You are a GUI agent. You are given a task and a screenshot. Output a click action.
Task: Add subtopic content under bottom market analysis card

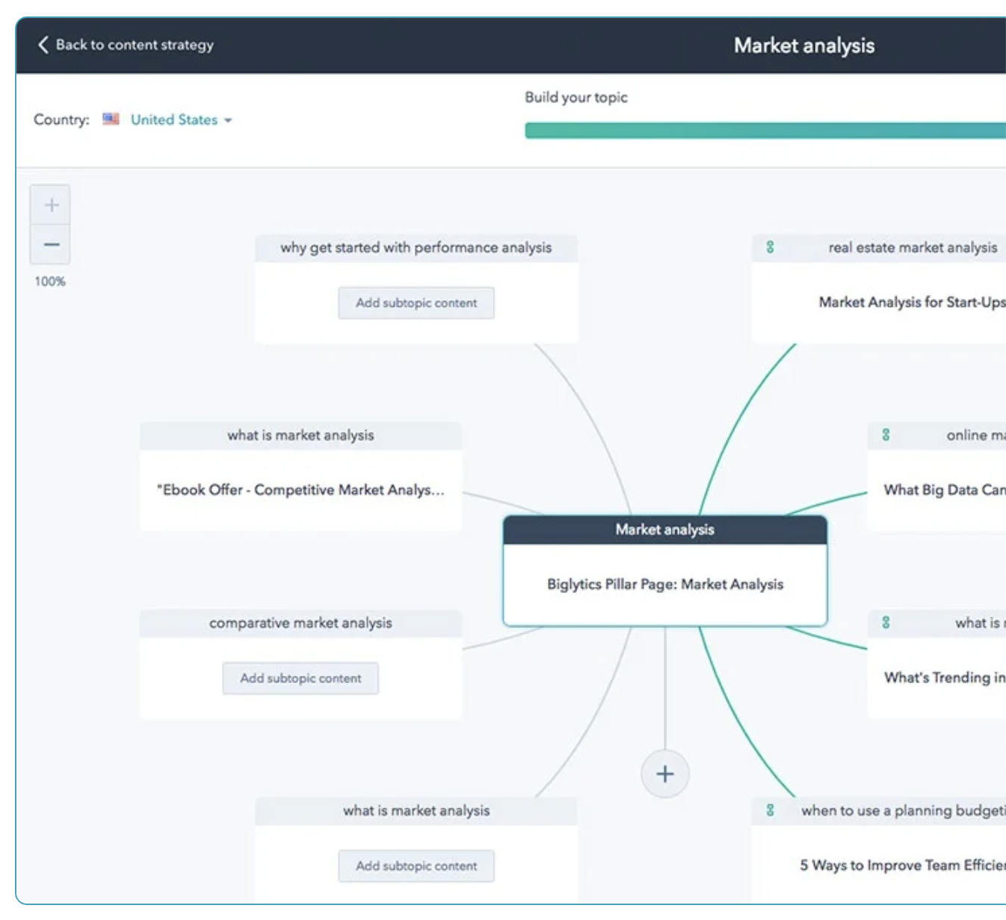[x=416, y=866]
